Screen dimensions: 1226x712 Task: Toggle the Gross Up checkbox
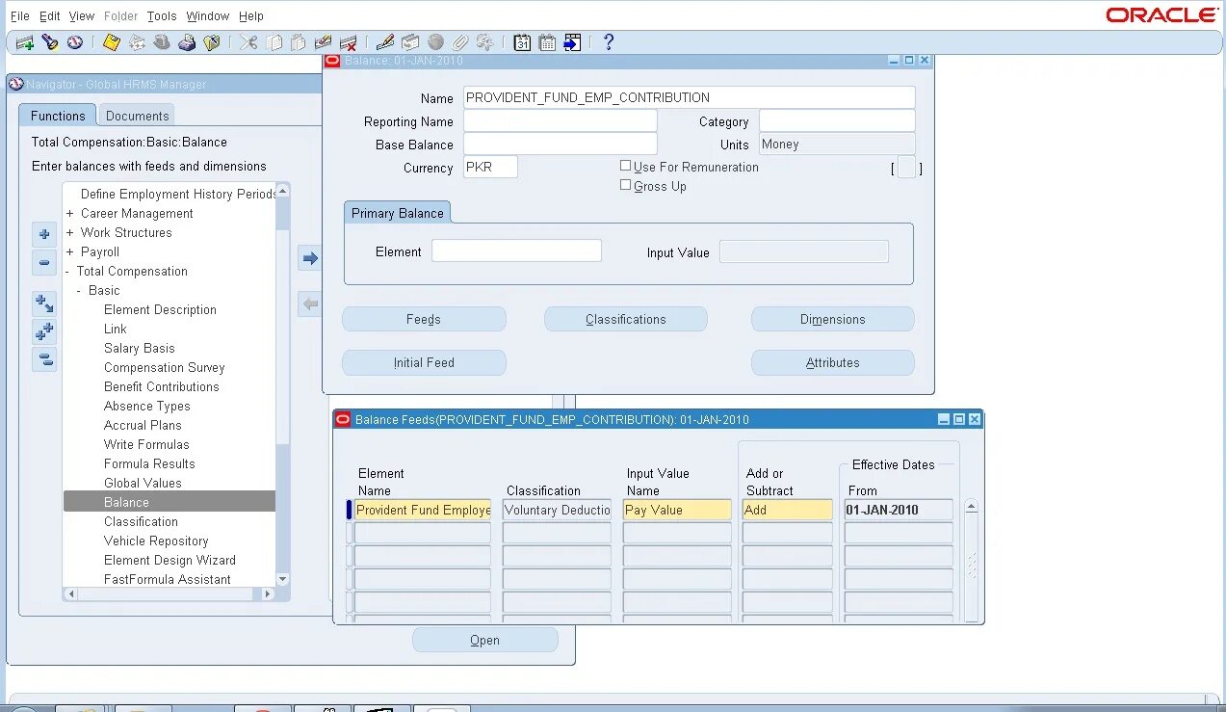[x=626, y=185]
